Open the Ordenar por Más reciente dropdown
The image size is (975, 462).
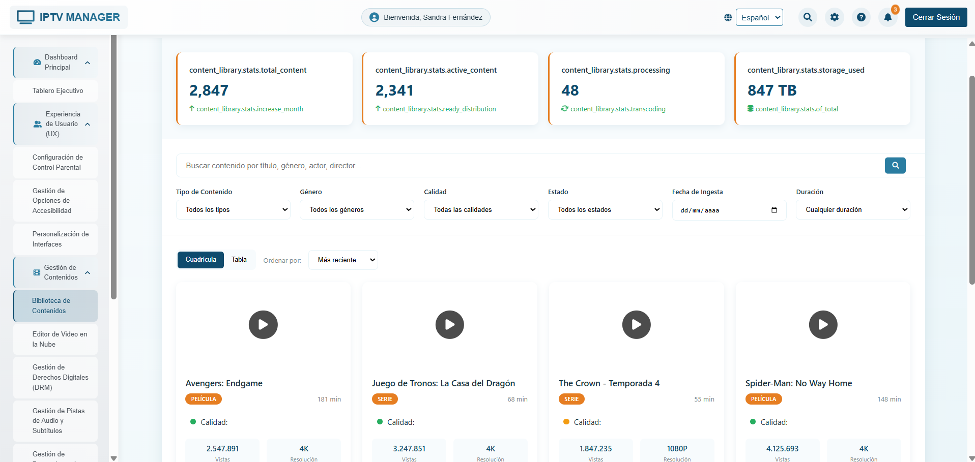tap(343, 260)
